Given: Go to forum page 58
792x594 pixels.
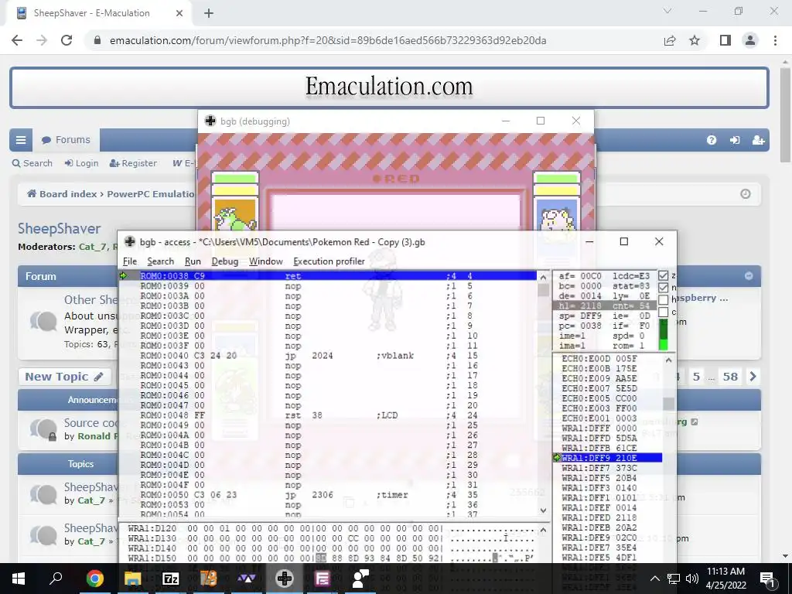Looking at the screenshot, I should tap(730, 377).
